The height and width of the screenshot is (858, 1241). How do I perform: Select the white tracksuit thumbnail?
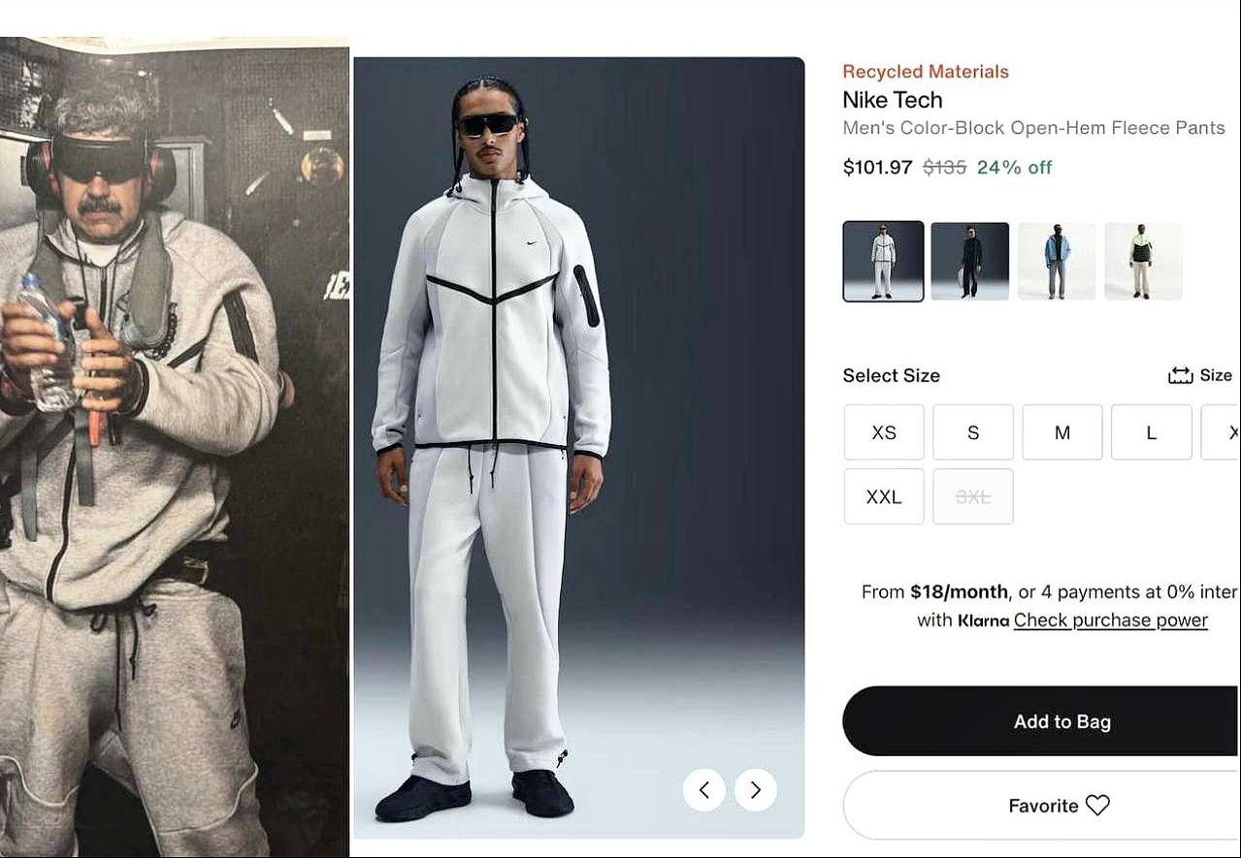(883, 260)
